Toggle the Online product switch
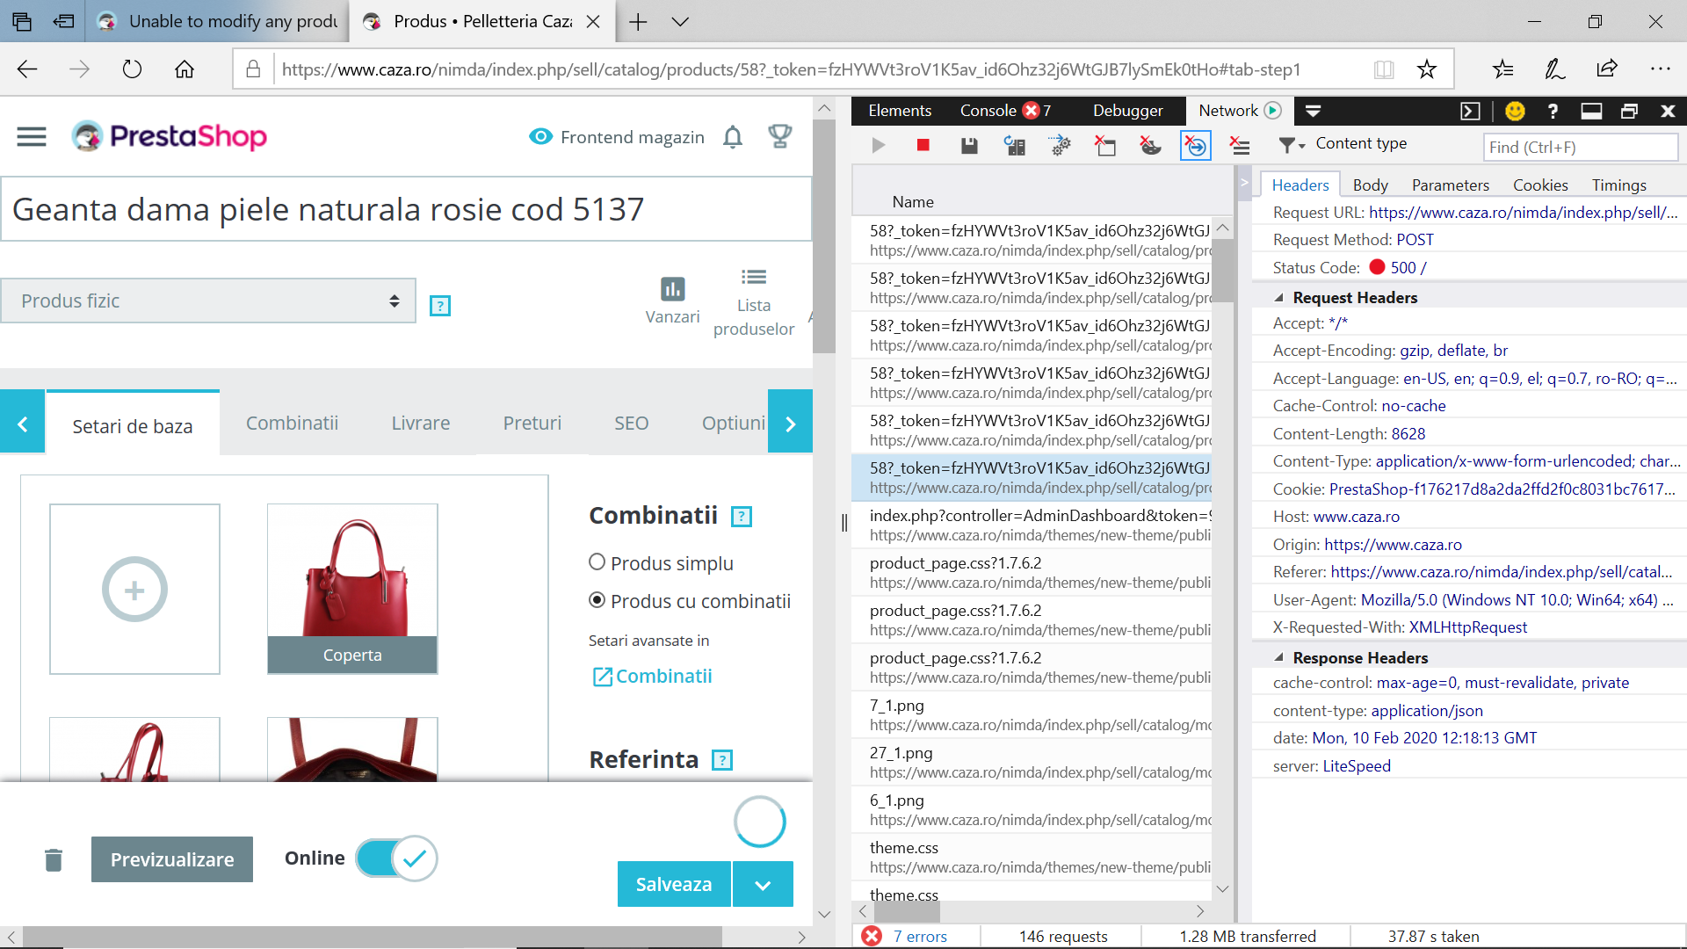 [397, 858]
